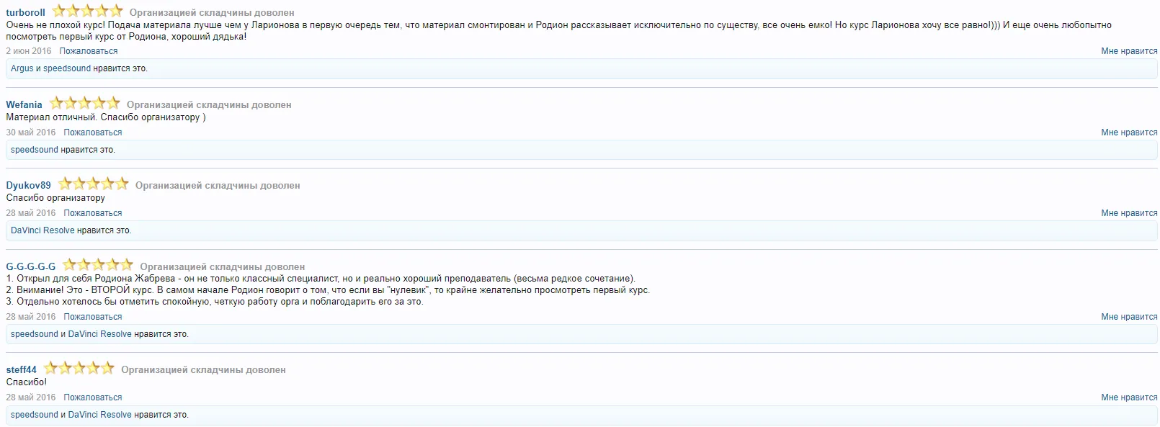Report G-G-G-G-G's review via Пожаловаться
The image size is (1160, 427).
point(92,317)
